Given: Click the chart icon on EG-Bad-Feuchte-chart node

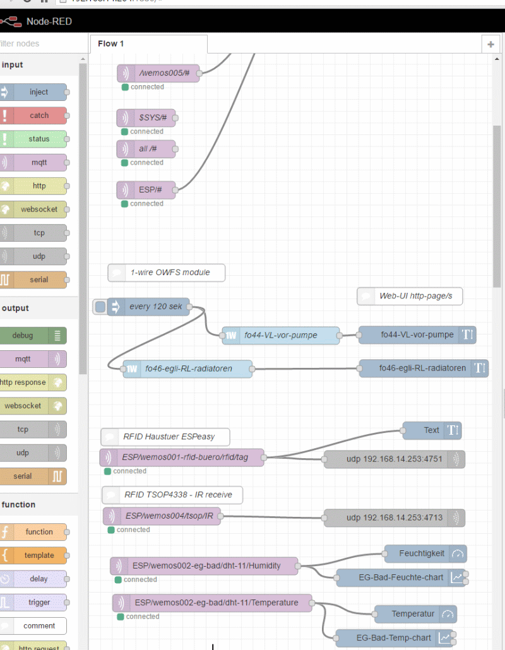Looking at the screenshot, I should (x=457, y=577).
